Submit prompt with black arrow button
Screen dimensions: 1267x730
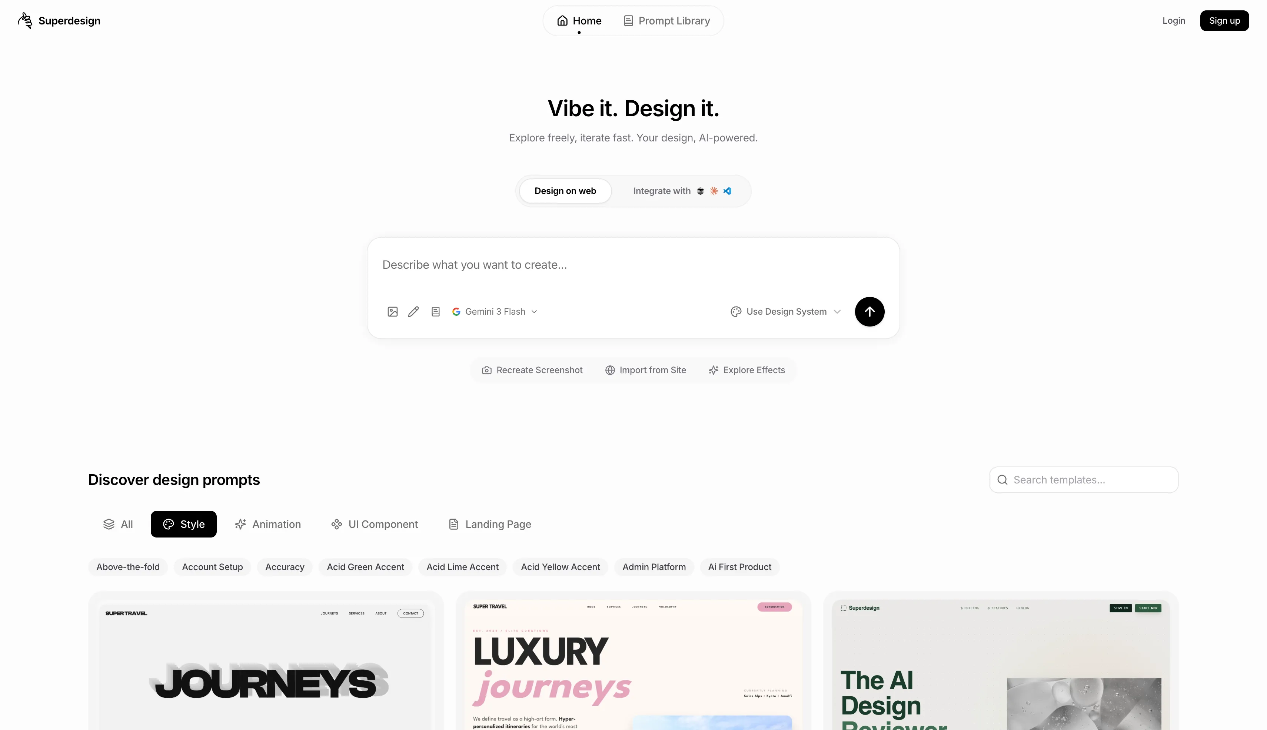click(869, 312)
